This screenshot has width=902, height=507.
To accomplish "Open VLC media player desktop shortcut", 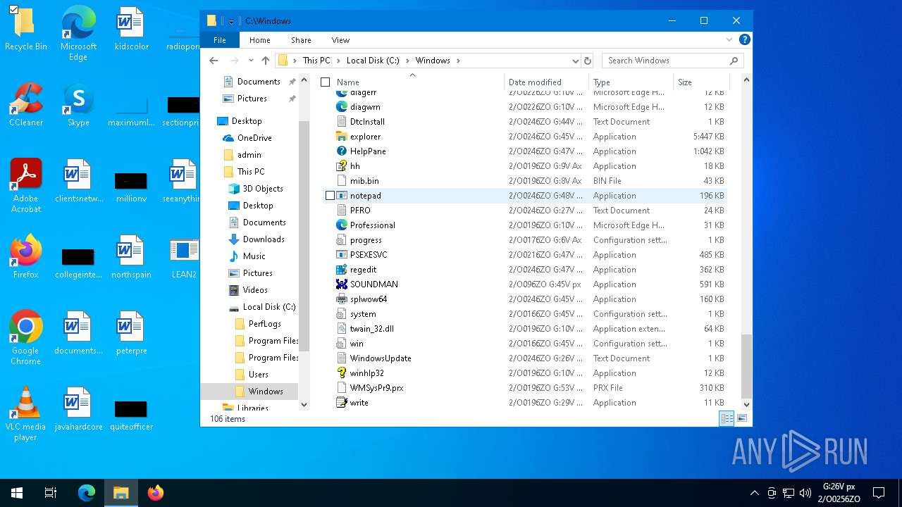I will [26, 414].
